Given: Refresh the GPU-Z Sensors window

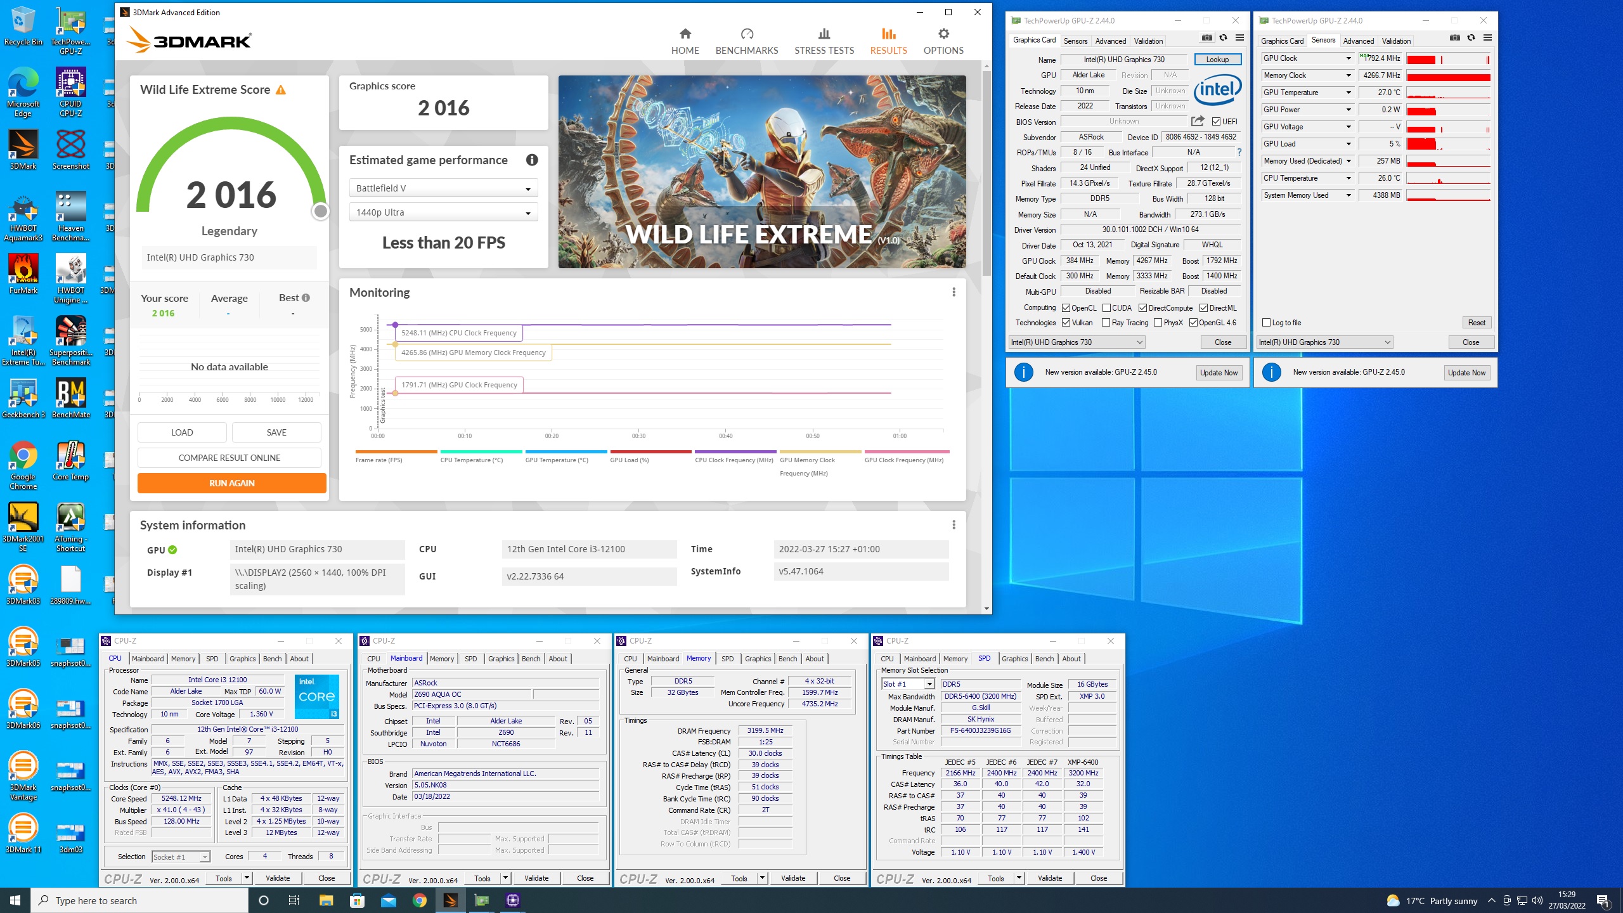Looking at the screenshot, I should tap(1471, 38).
